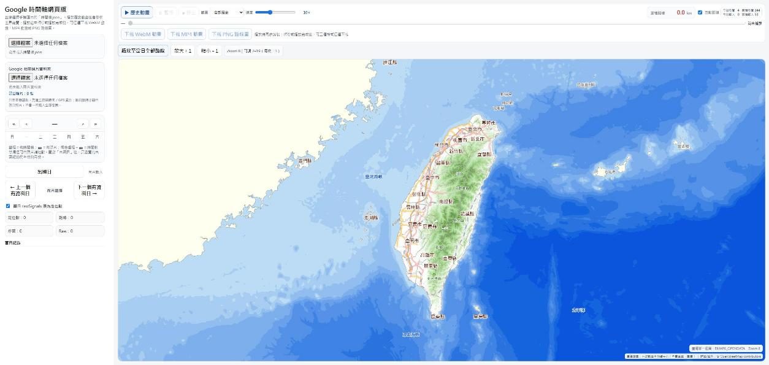Go to next month with › arrow

[x=83, y=124]
